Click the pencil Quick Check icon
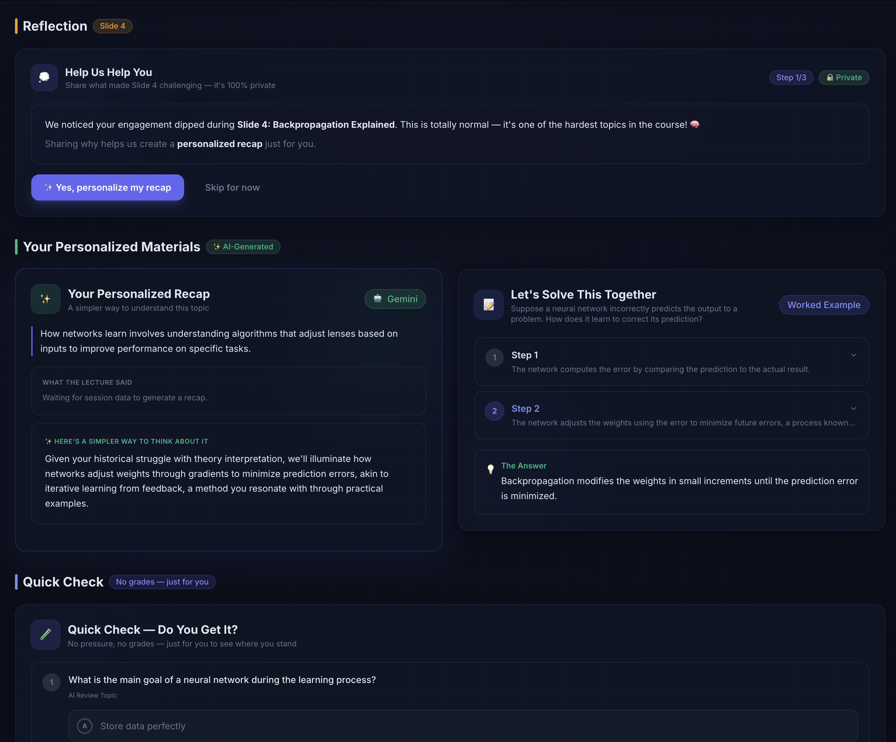The width and height of the screenshot is (896, 742). click(46, 634)
